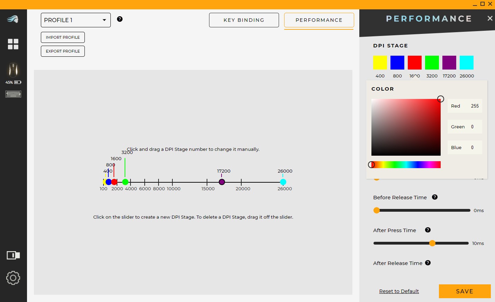The width and height of the screenshot is (495, 302).
Task: Click the panel layout icon above settings
Action: tap(13, 255)
